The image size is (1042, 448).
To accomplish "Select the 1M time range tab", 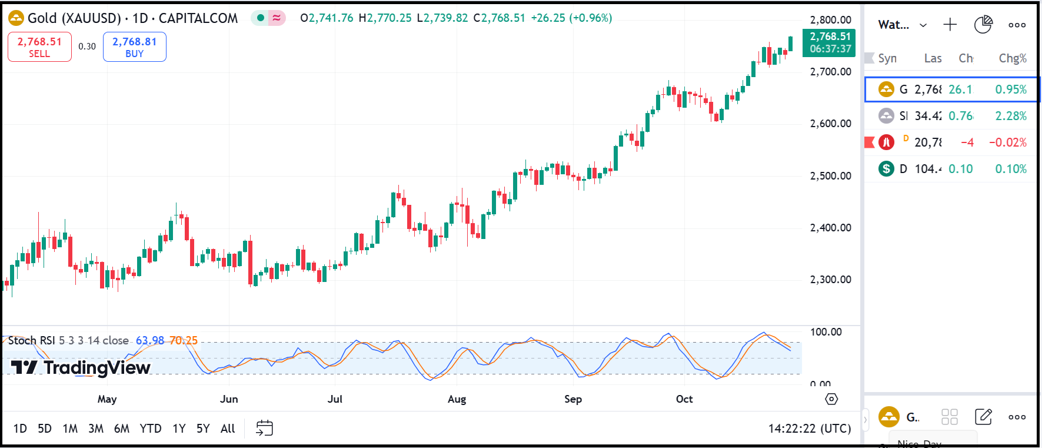I will [x=70, y=428].
